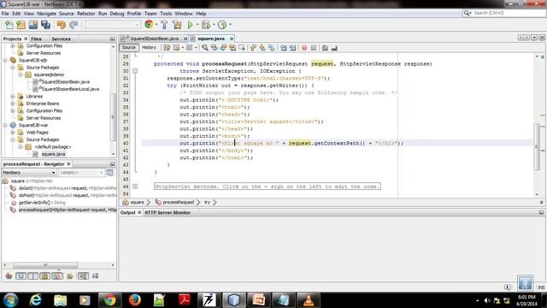Expand the Web Pages node

click(13, 133)
